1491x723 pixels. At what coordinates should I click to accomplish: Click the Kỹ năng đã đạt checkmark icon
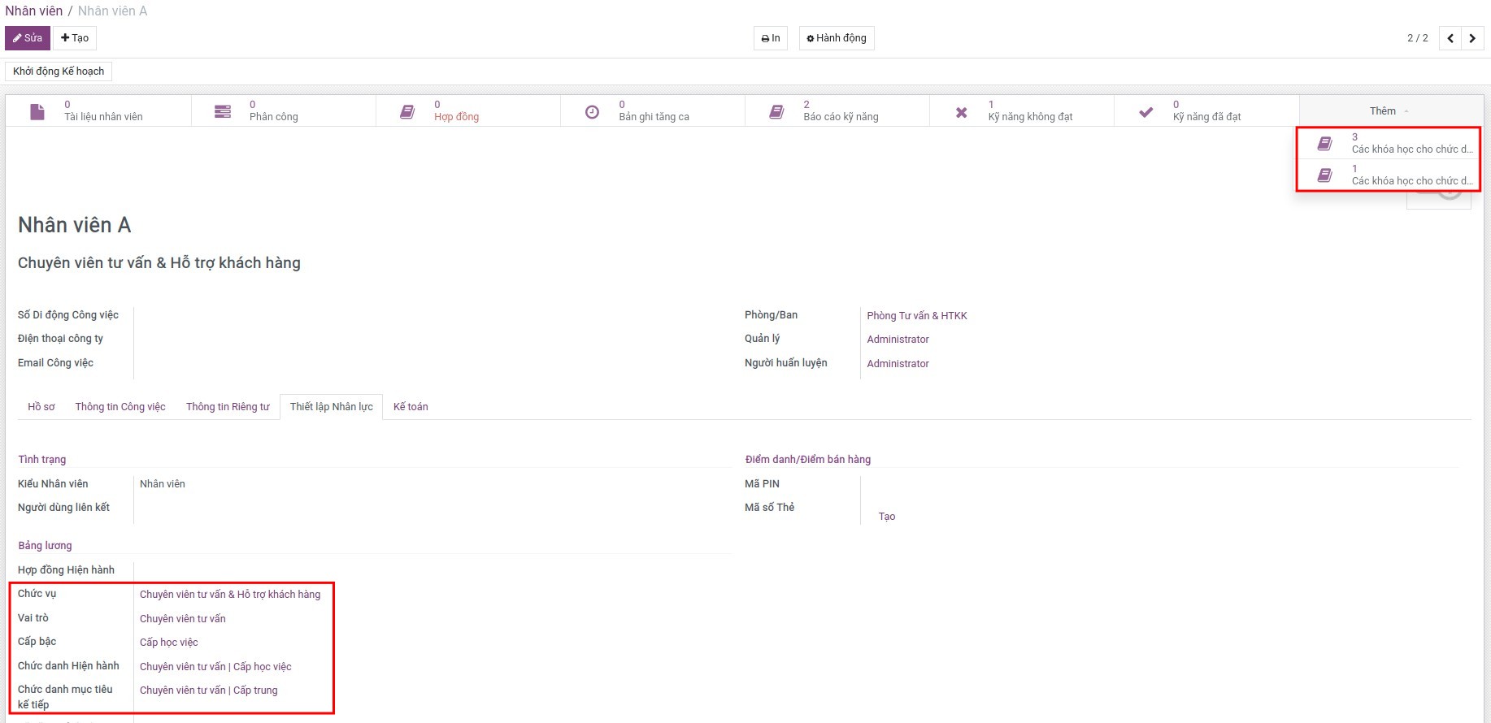pos(1145,112)
